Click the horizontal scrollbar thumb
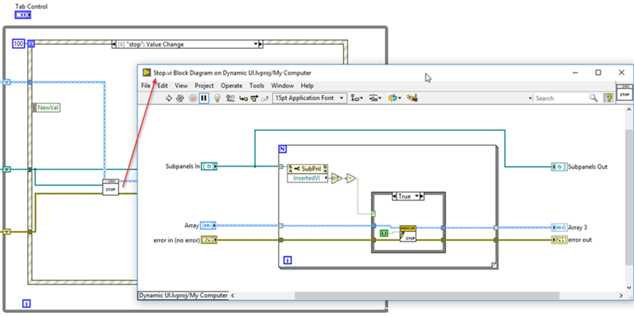This screenshot has height=317, width=634. click(x=427, y=296)
